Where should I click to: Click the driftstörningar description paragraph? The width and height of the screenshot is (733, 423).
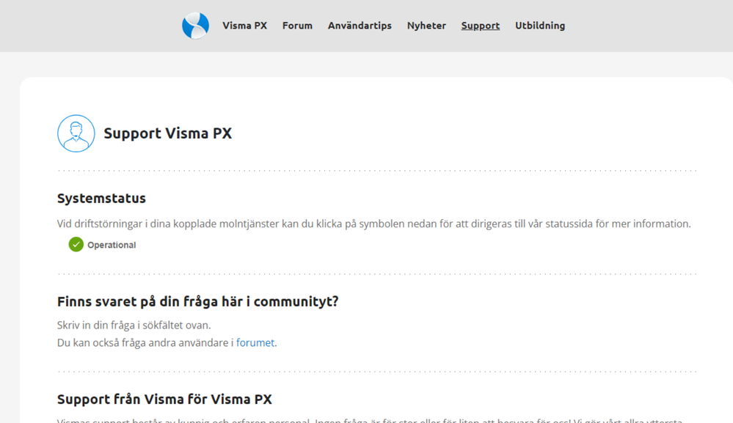pos(374,224)
